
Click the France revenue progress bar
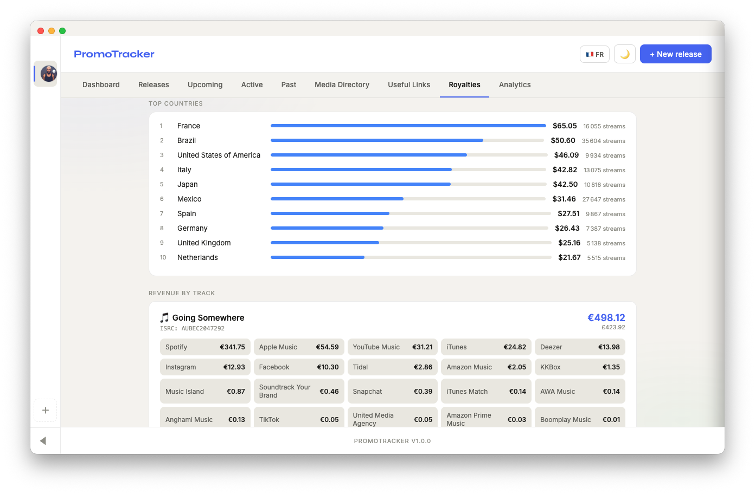click(x=408, y=126)
